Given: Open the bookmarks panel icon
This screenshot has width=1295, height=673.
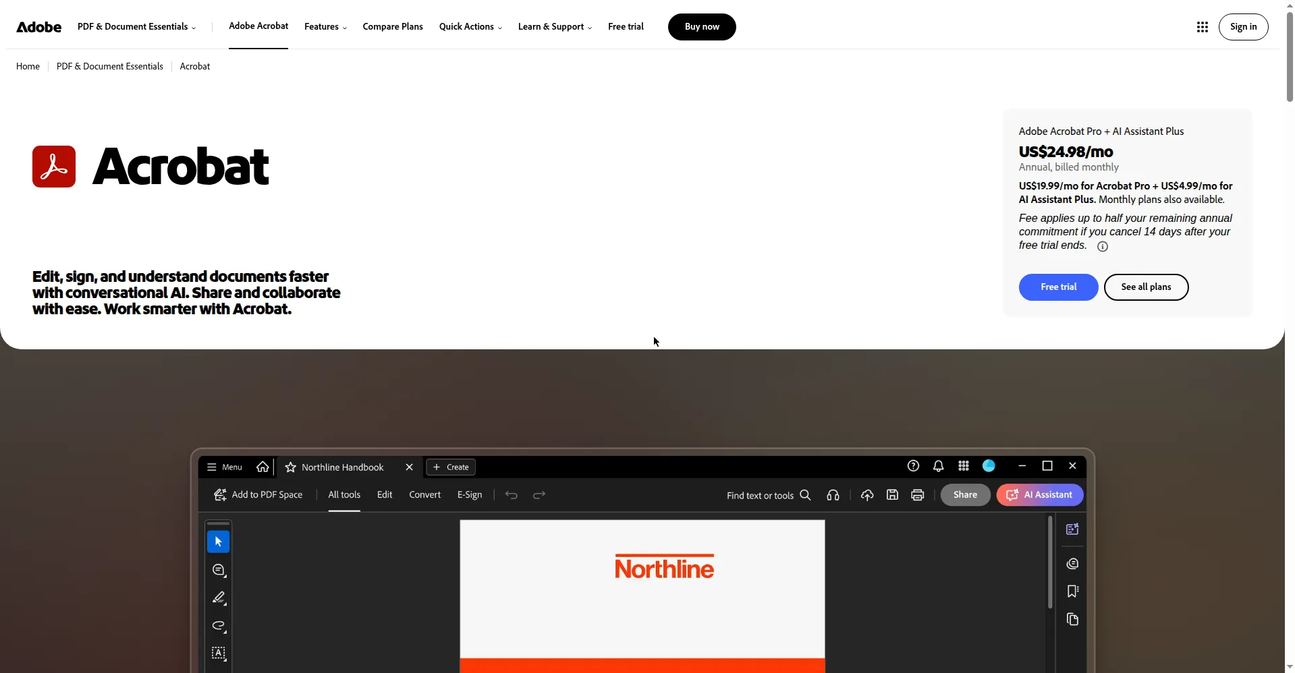Looking at the screenshot, I should (1072, 591).
